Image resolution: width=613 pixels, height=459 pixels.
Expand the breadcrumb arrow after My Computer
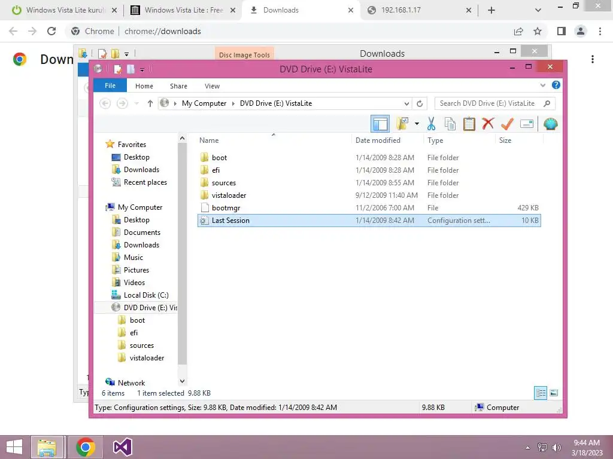[x=233, y=103]
